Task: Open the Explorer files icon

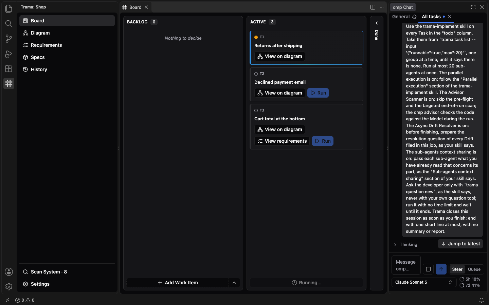Action: (x=9, y=9)
